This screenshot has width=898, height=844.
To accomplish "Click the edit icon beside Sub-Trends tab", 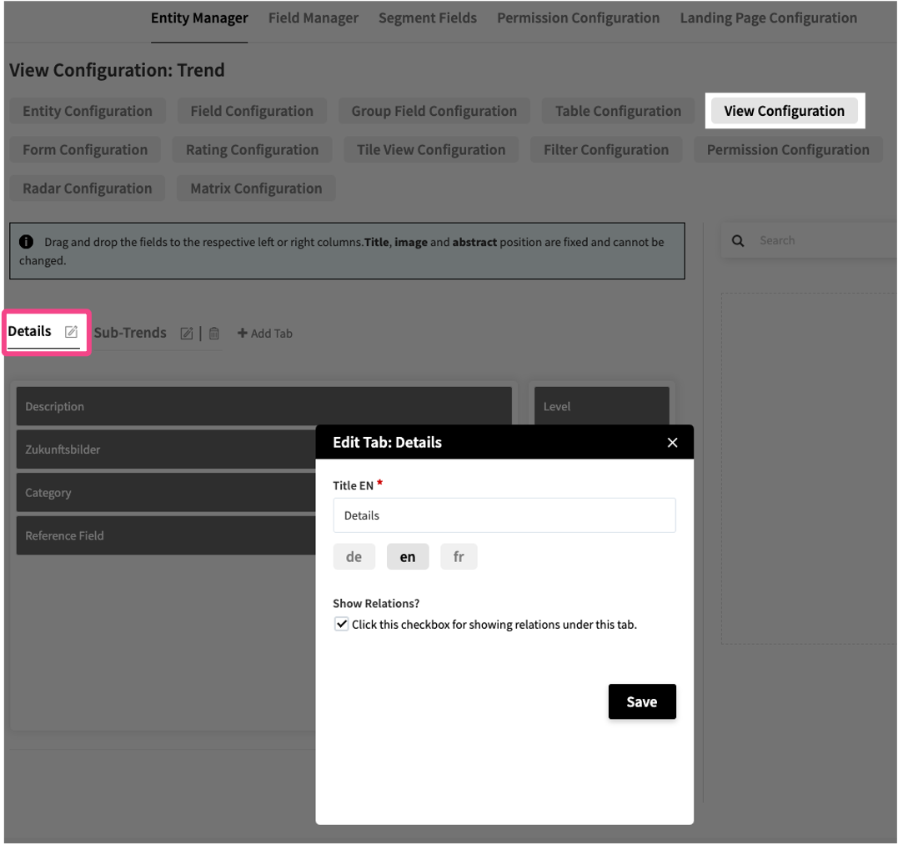I will point(187,334).
